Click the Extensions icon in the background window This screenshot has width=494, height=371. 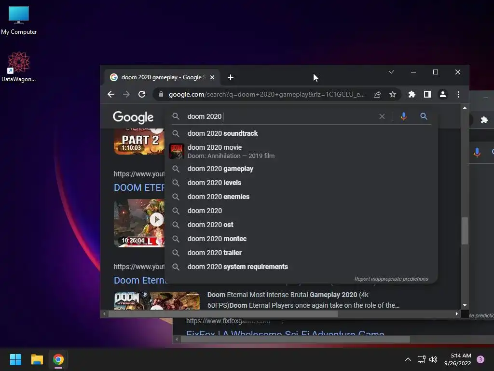(484, 120)
